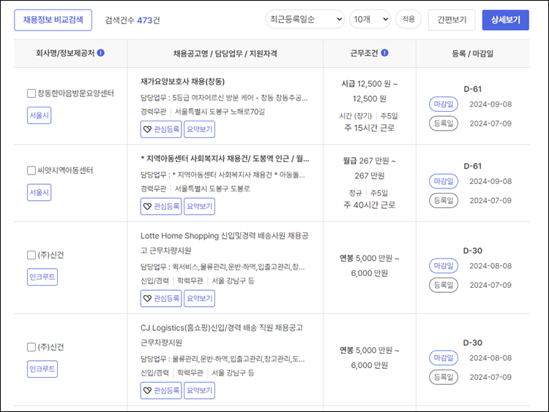Click 요약보기 for 지역아동센터 사회복지사 listing

click(199, 206)
